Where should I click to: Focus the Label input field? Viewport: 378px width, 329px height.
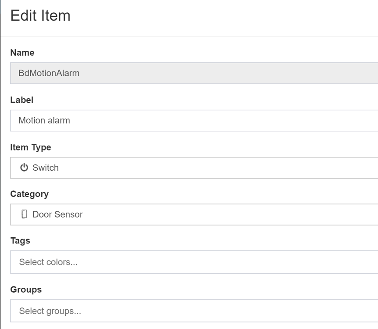[x=194, y=121]
